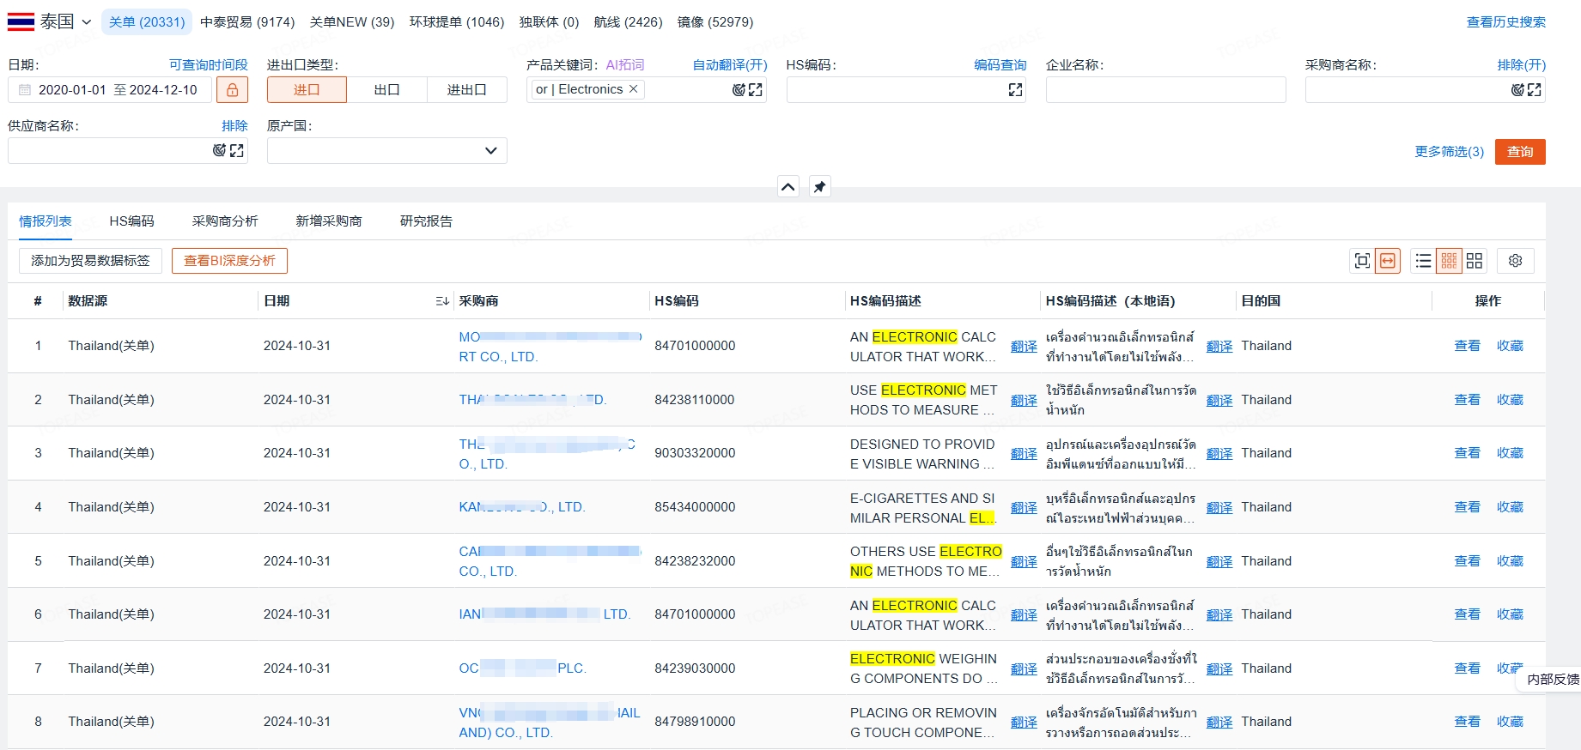
Task: Click the orange 查询 search button
Action: [1519, 152]
